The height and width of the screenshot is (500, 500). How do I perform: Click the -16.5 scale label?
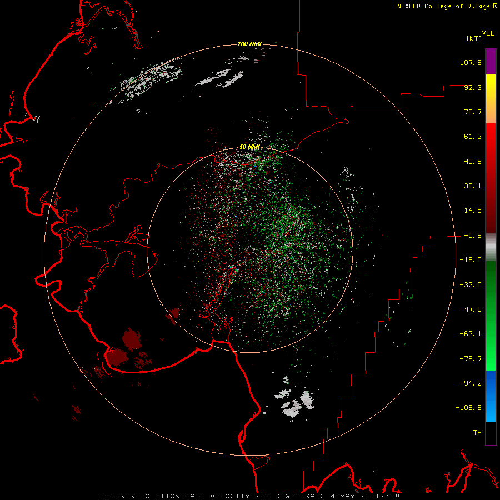(x=471, y=260)
